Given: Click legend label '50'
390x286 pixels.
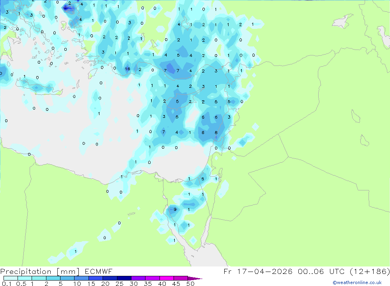Looking at the screenshot, I should [x=190, y=284].
